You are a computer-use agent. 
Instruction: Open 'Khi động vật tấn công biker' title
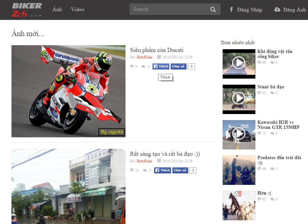(275, 54)
